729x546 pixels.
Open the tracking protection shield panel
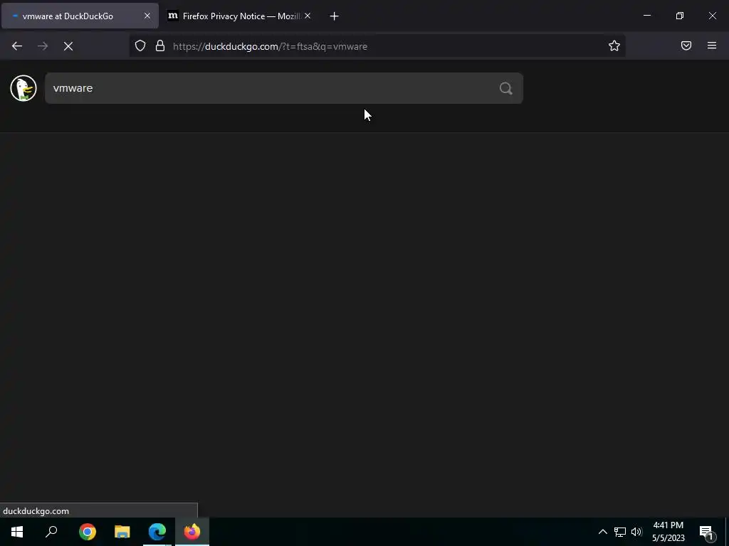(x=140, y=45)
